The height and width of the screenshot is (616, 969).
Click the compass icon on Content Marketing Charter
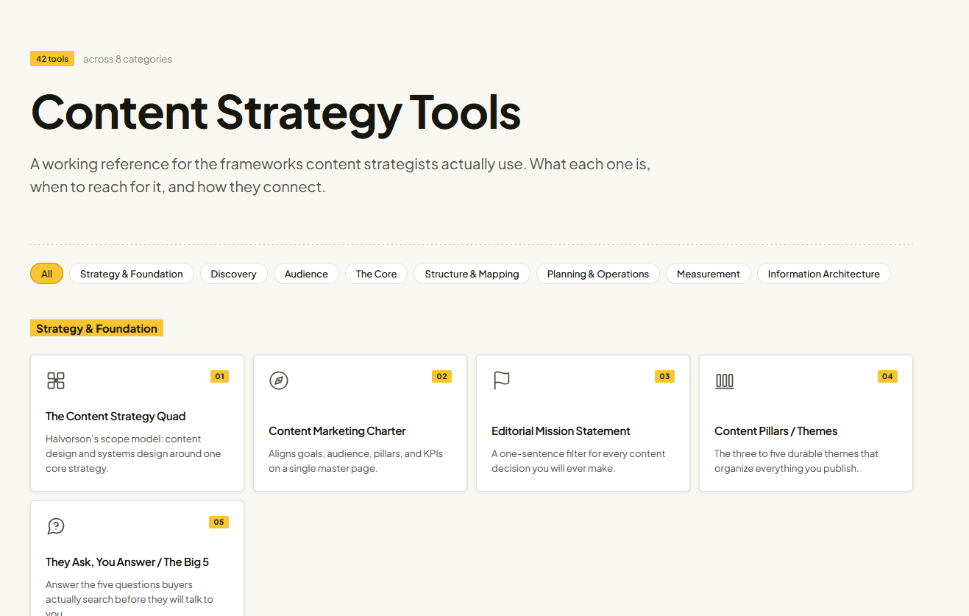coord(279,380)
